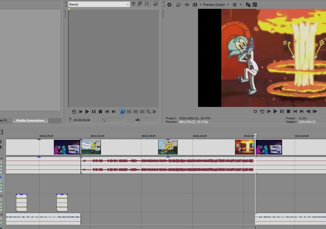Select the SpongeBob clip past 00:01:39;29
Image resolution: width=326 pixels, height=229 pixels.
(168, 147)
